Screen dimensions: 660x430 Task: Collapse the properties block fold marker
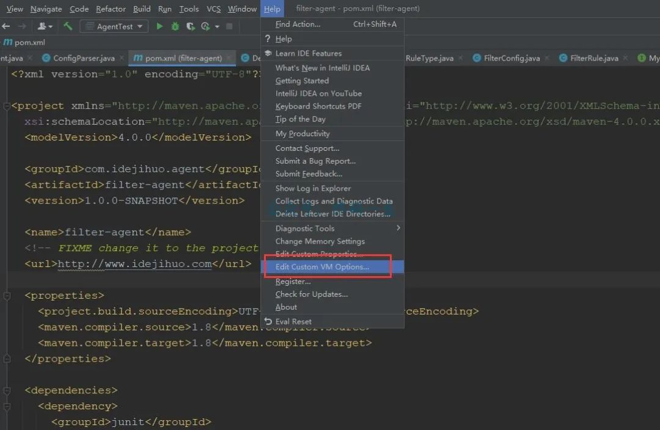(7, 296)
